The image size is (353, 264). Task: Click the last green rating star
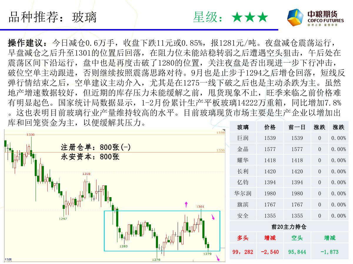[262, 18]
